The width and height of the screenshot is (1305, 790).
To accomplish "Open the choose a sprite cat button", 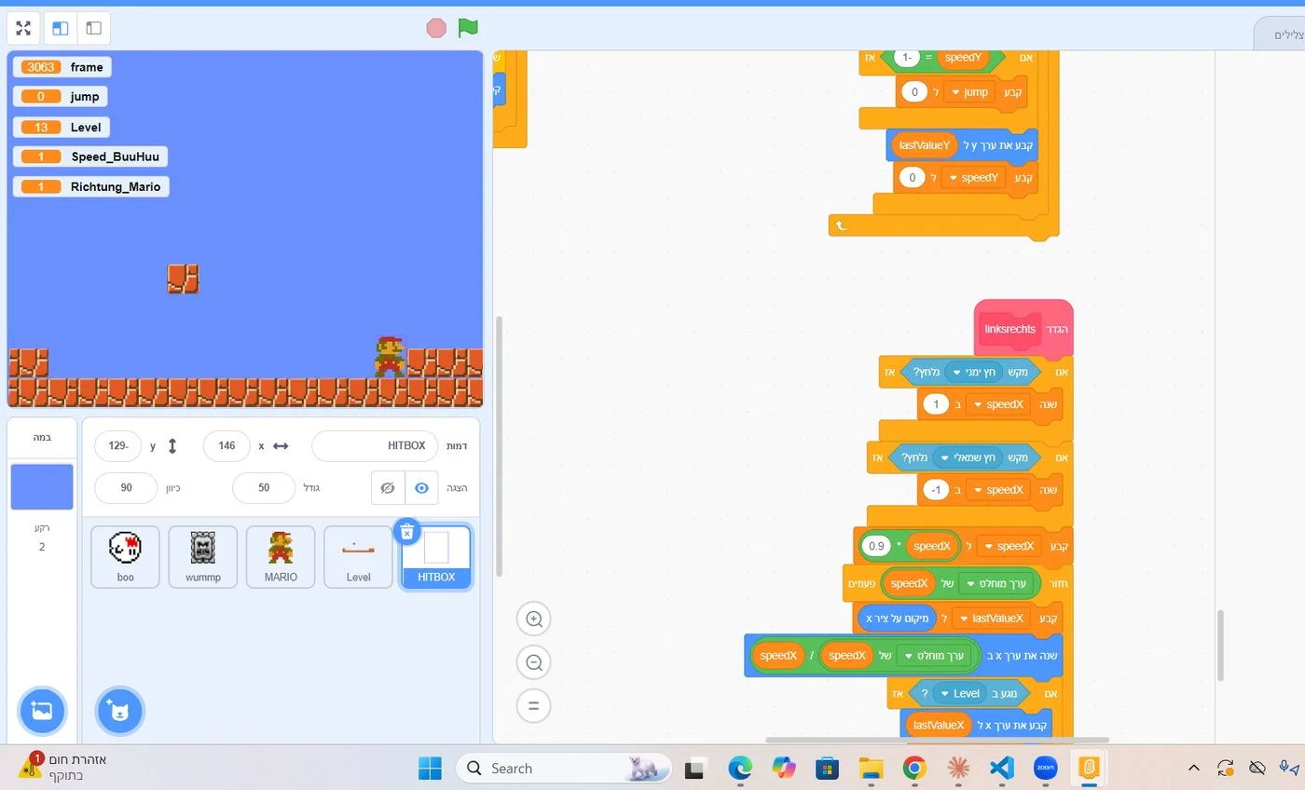I will tap(119, 711).
